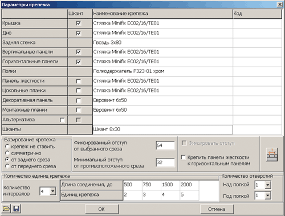
Task: Enable Крепить панели жесткости к горизонтальным панелям
Action: 184,157
